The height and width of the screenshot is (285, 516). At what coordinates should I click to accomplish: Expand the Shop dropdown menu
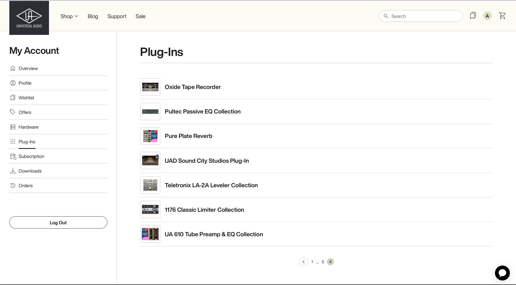point(69,16)
